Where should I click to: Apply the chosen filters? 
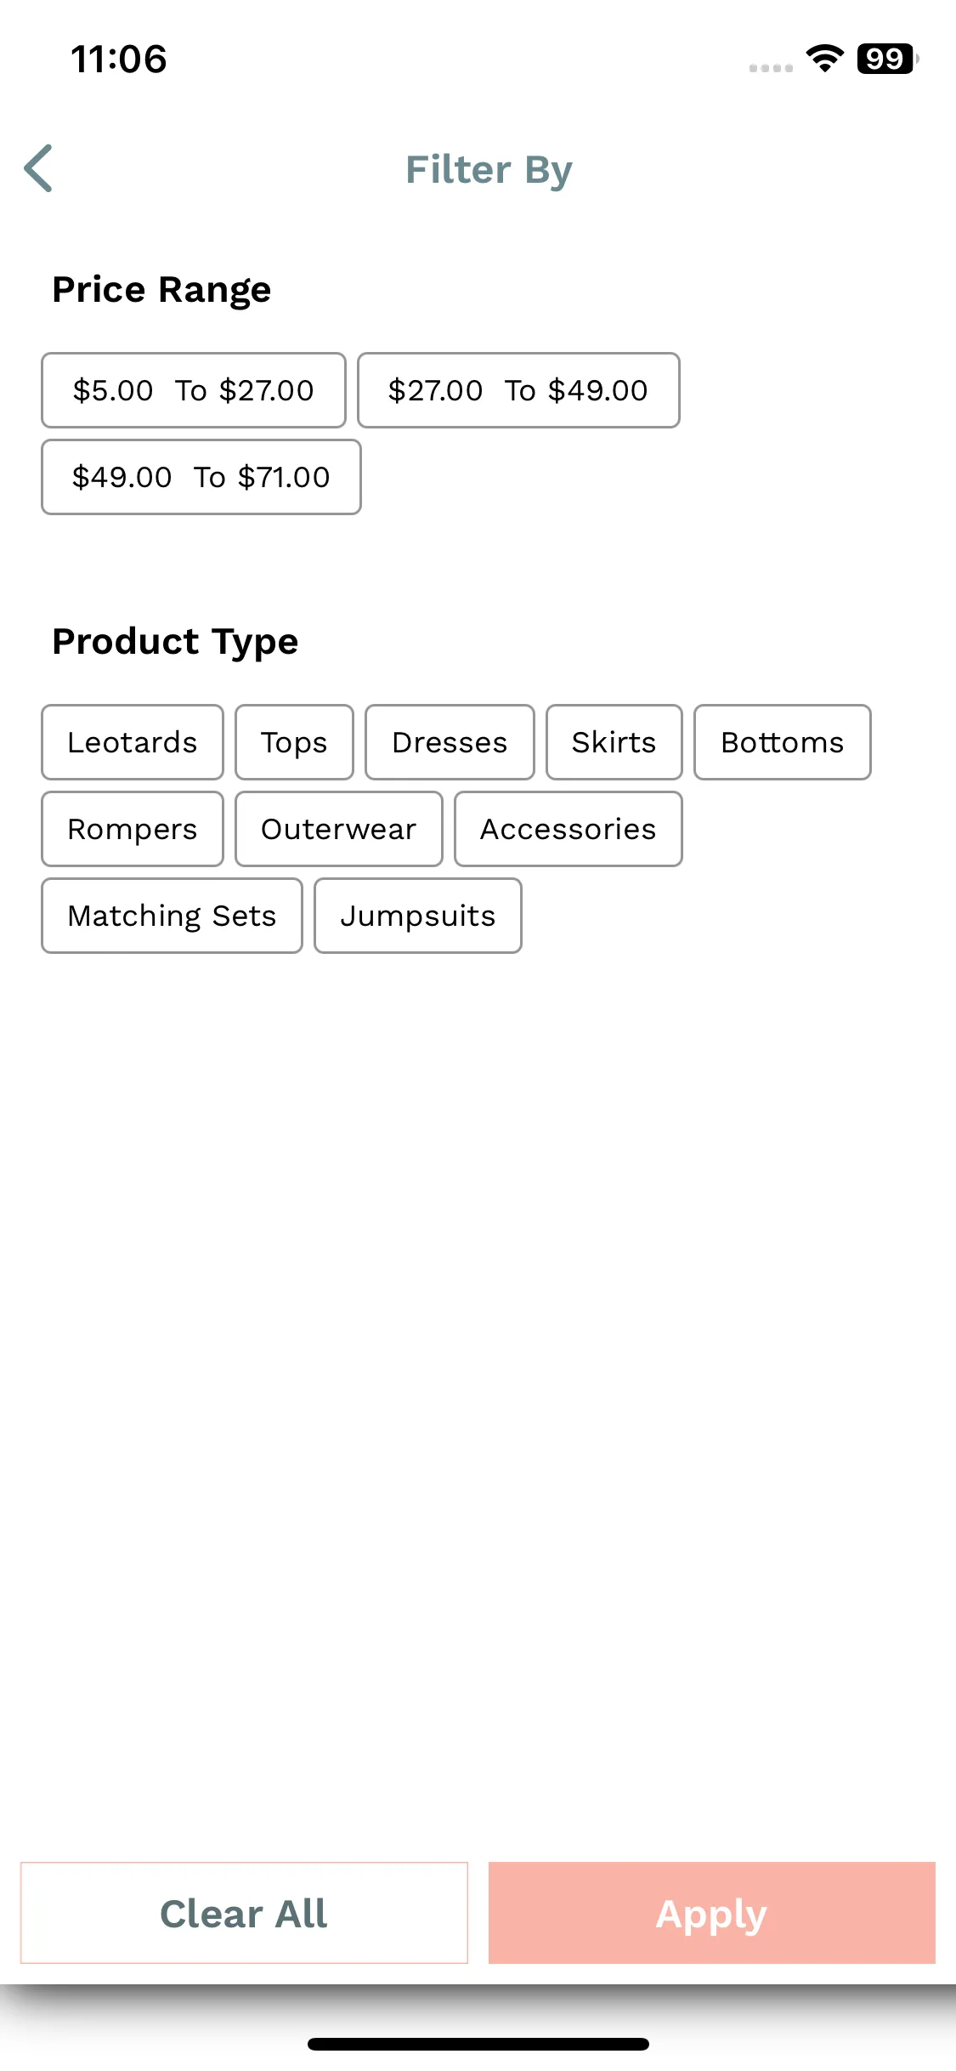(712, 1913)
